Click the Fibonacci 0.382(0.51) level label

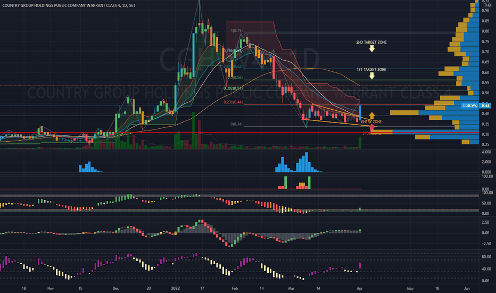(x=233, y=88)
